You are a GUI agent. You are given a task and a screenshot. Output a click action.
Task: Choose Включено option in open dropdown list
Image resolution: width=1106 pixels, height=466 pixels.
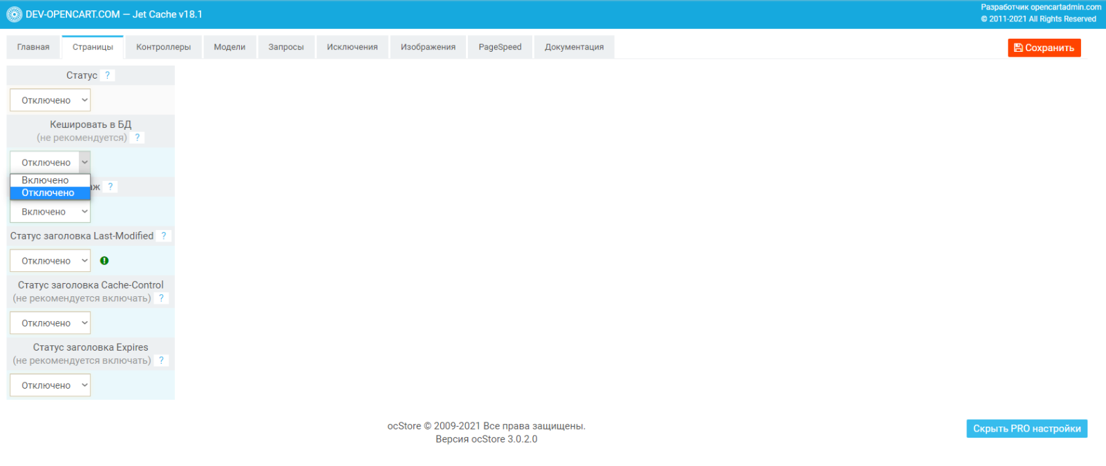pyautogui.click(x=50, y=180)
